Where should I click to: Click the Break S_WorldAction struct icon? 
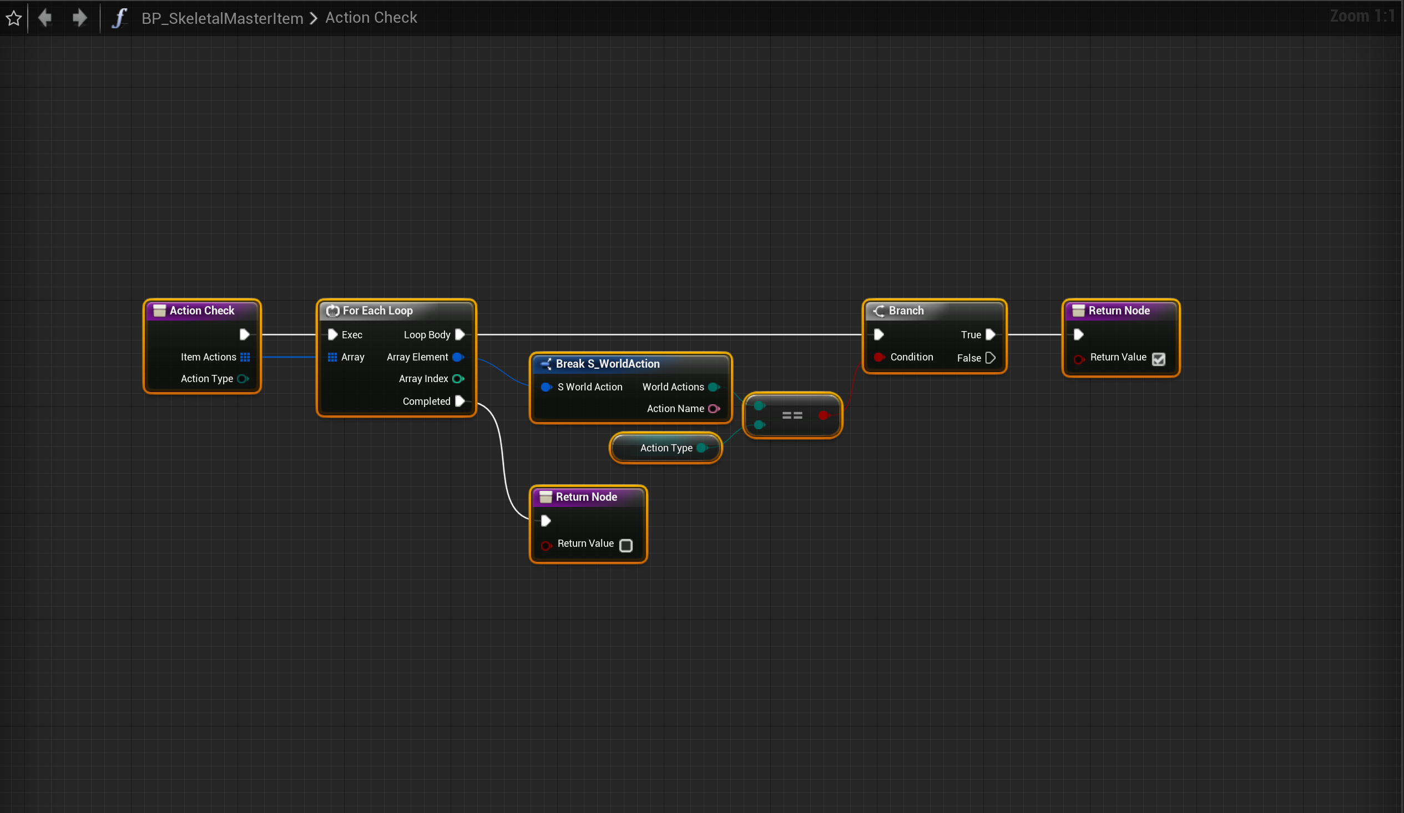(x=546, y=364)
